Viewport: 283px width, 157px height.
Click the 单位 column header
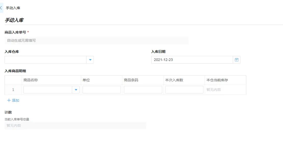pos(86,80)
